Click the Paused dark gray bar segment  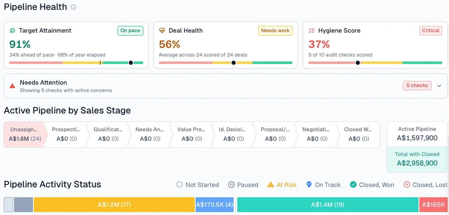[24, 205]
